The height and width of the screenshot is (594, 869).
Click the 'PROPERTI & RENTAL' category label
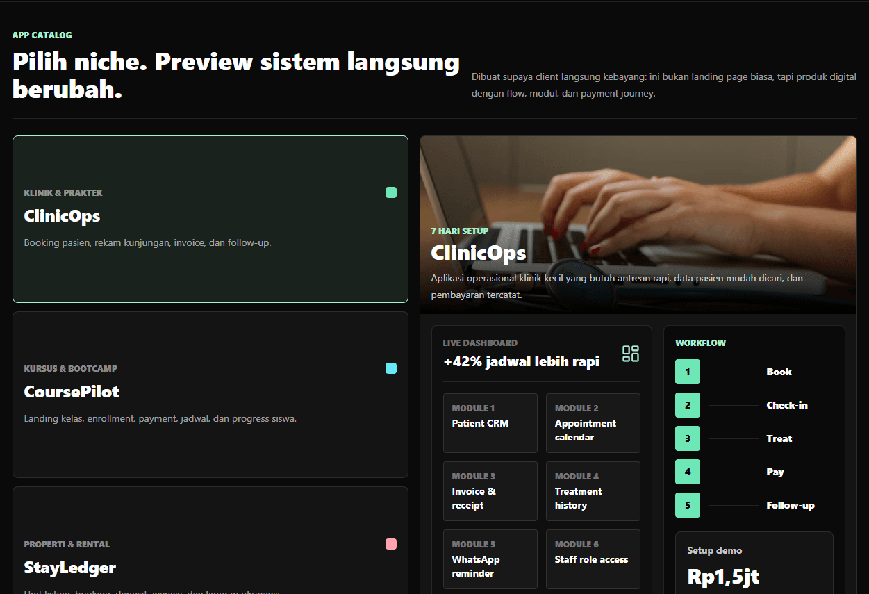click(x=67, y=544)
